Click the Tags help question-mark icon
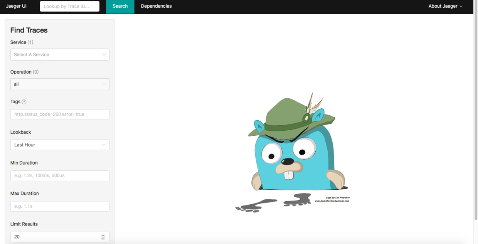 pos(24,102)
